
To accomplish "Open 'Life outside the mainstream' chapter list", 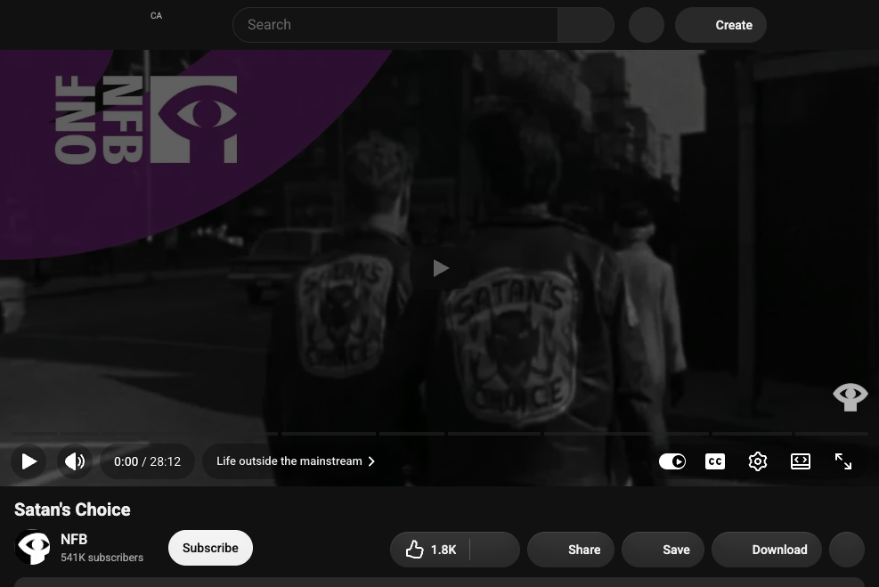I will pyautogui.click(x=296, y=461).
